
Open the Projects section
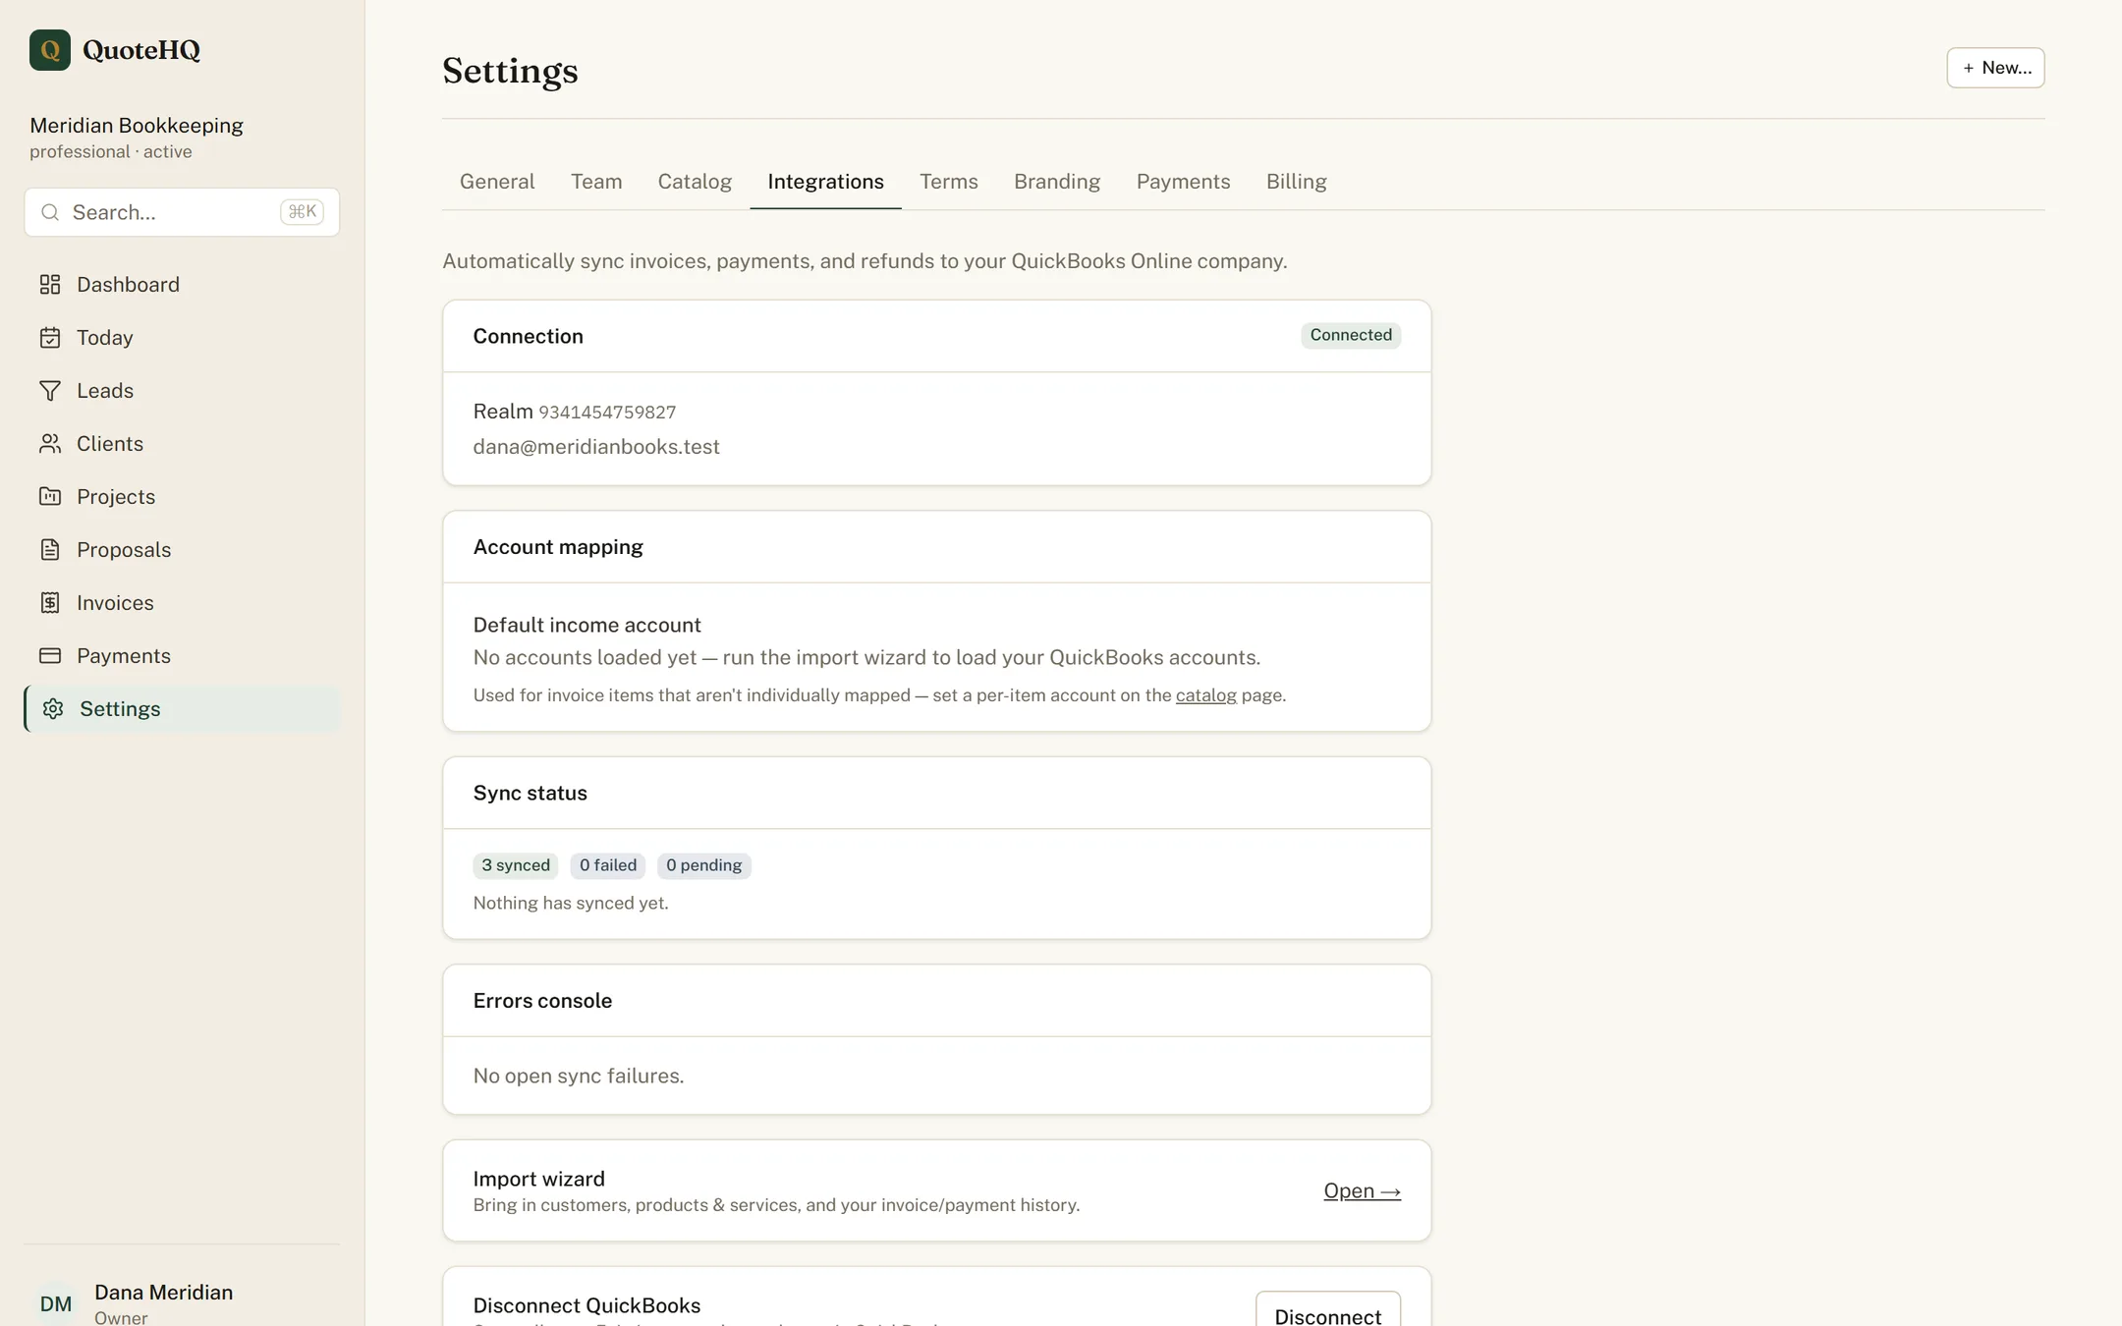(x=182, y=497)
